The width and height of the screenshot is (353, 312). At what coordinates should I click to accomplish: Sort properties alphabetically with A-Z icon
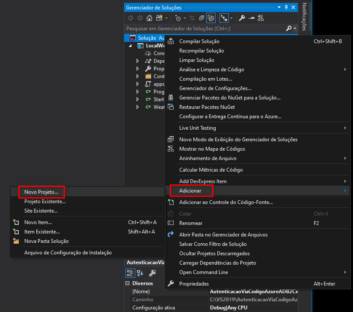140,273
